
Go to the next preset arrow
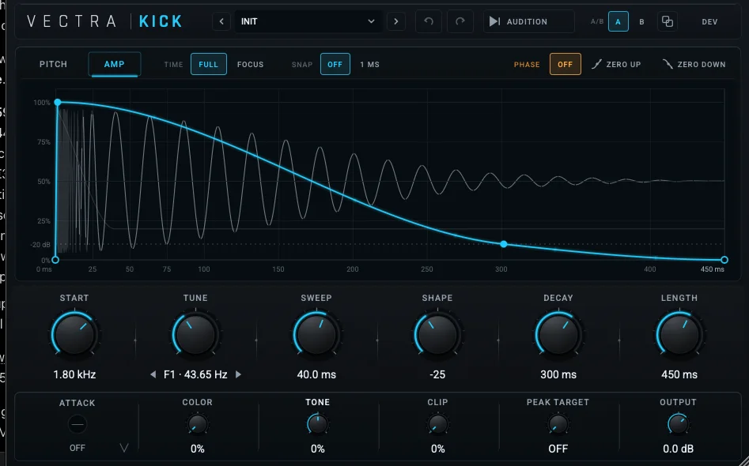coord(395,21)
